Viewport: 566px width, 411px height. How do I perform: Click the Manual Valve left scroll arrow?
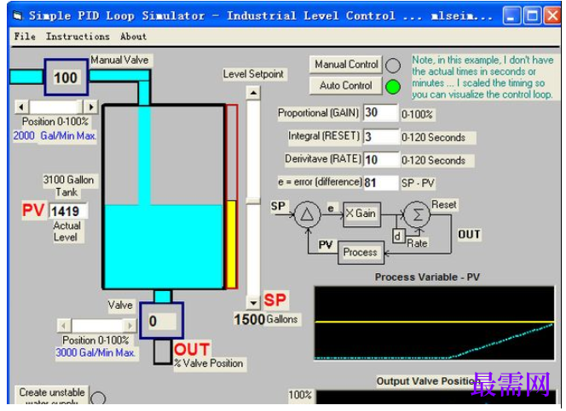coord(21,107)
